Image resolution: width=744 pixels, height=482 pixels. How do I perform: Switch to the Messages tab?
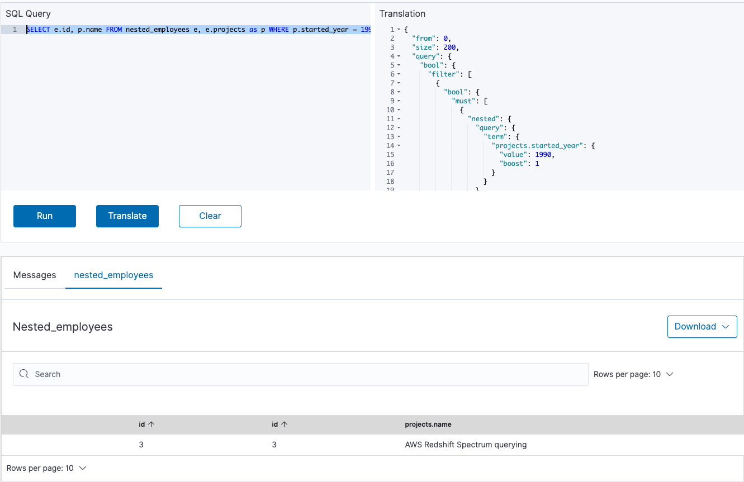[x=34, y=275]
